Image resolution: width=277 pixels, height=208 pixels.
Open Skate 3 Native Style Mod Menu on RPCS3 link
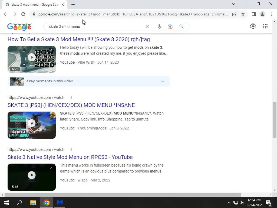pyautogui.click(x=70, y=157)
